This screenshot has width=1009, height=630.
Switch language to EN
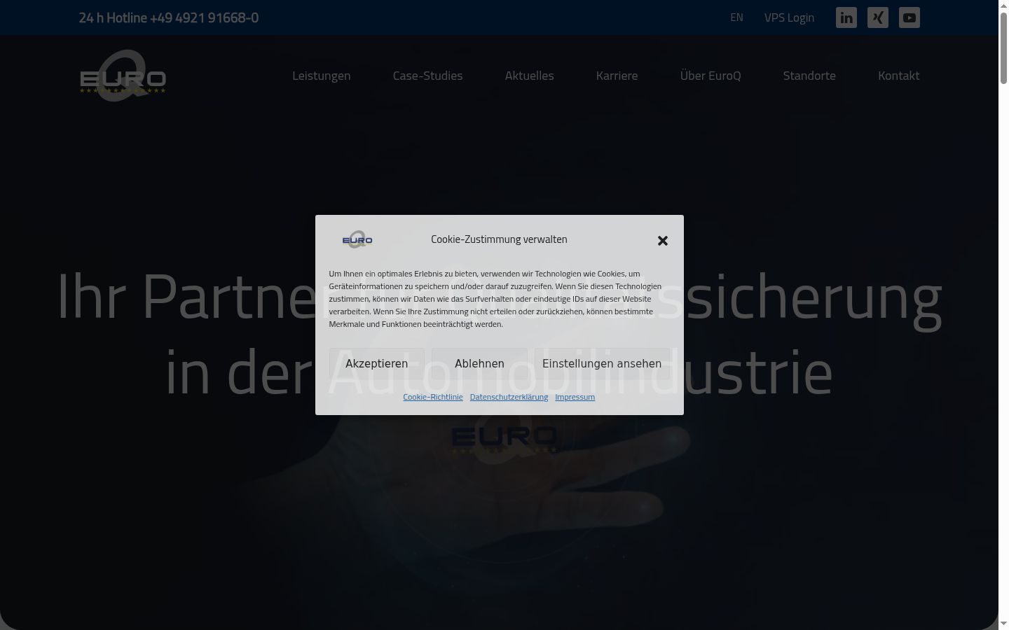736,17
